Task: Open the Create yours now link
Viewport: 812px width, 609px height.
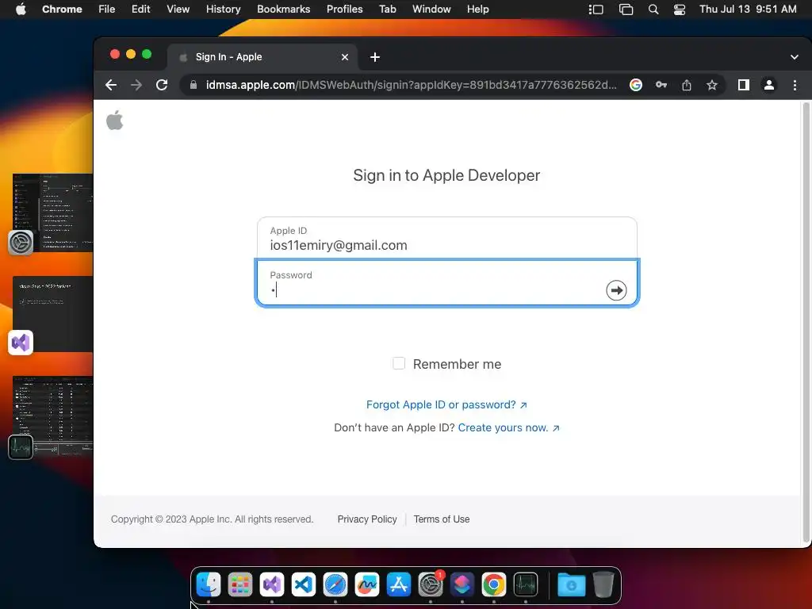Action: click(x=508, y=427)
